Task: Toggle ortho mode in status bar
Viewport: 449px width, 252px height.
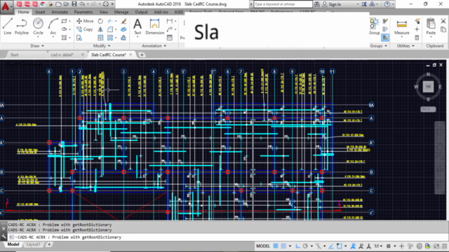Action: pyautogui.click(x=297, y=246)
